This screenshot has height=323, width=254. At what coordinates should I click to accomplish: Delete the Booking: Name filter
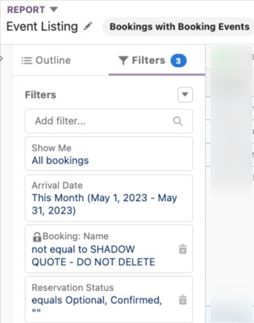point(183,249)
